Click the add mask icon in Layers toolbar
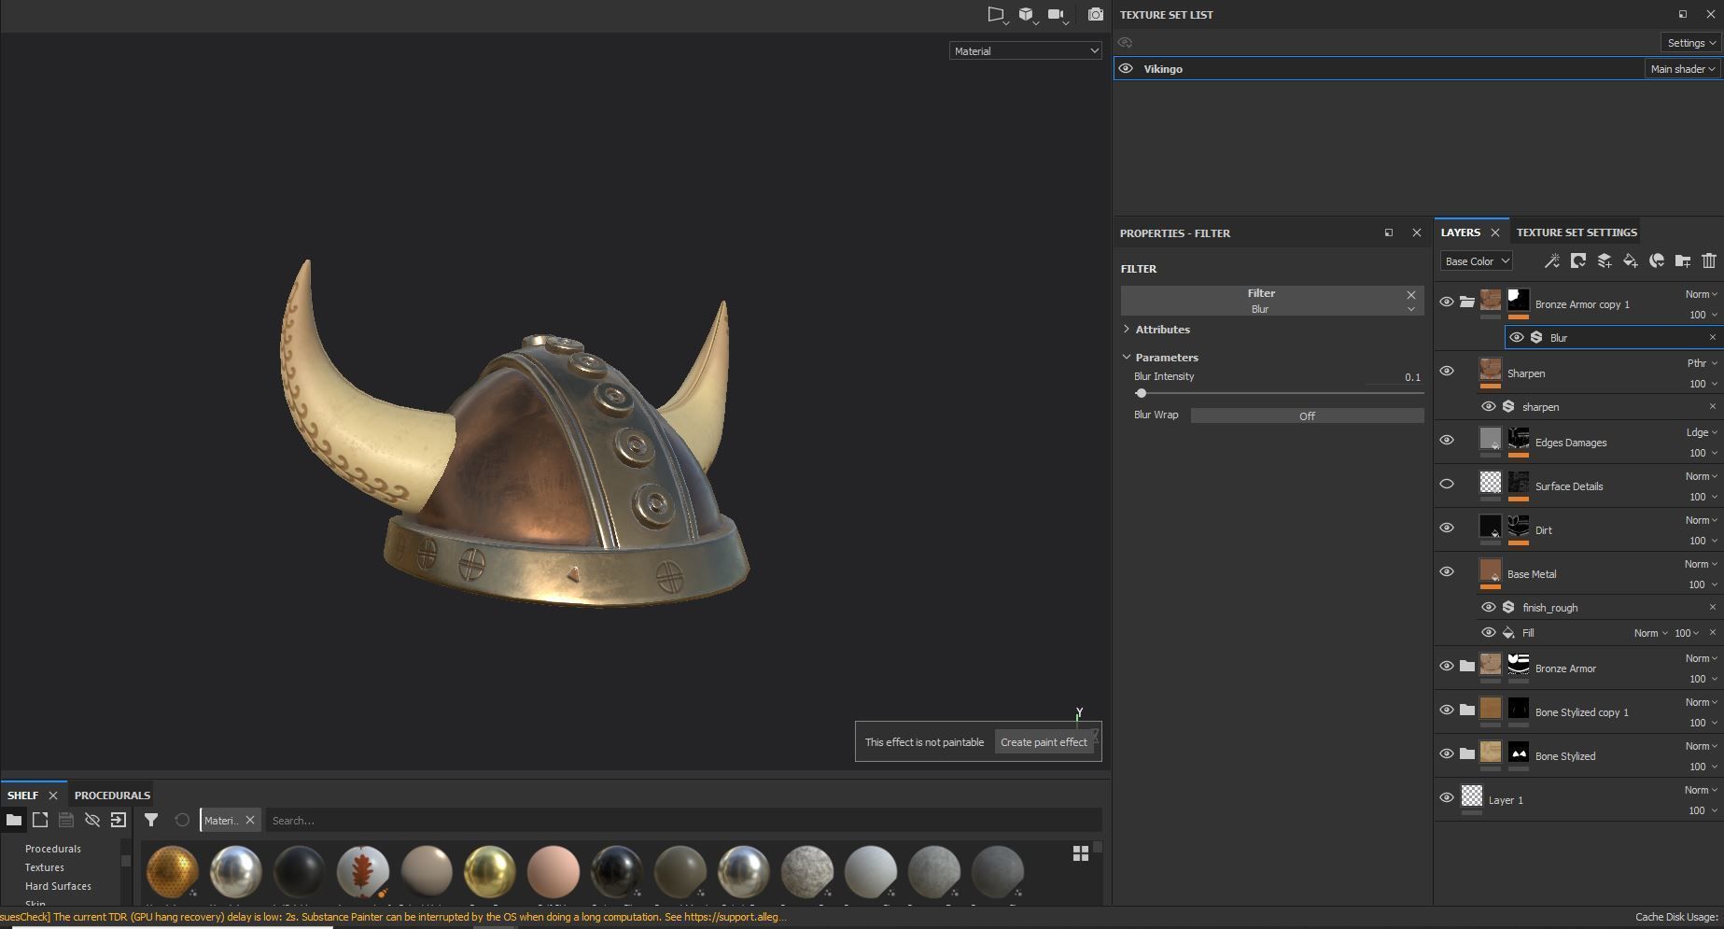1724x929 pixels. [x=1577, y=261]
